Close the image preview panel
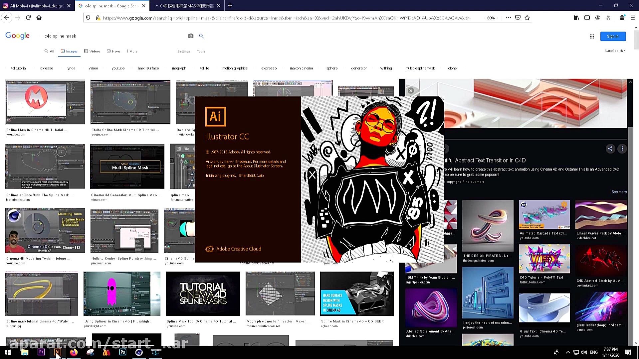 click(x=411, y=90)
